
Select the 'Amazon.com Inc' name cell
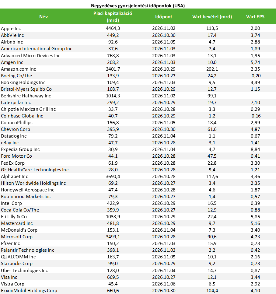(x=18, y=69)
